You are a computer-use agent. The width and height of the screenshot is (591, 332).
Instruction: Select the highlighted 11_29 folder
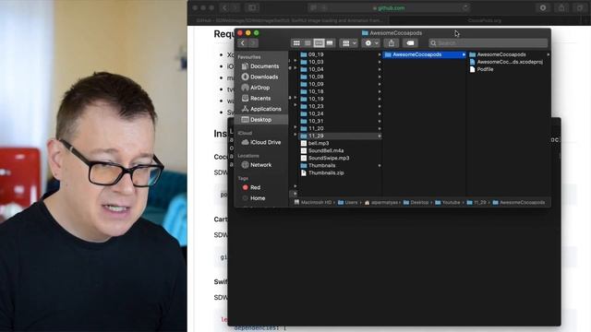click(x=341, y=136)
